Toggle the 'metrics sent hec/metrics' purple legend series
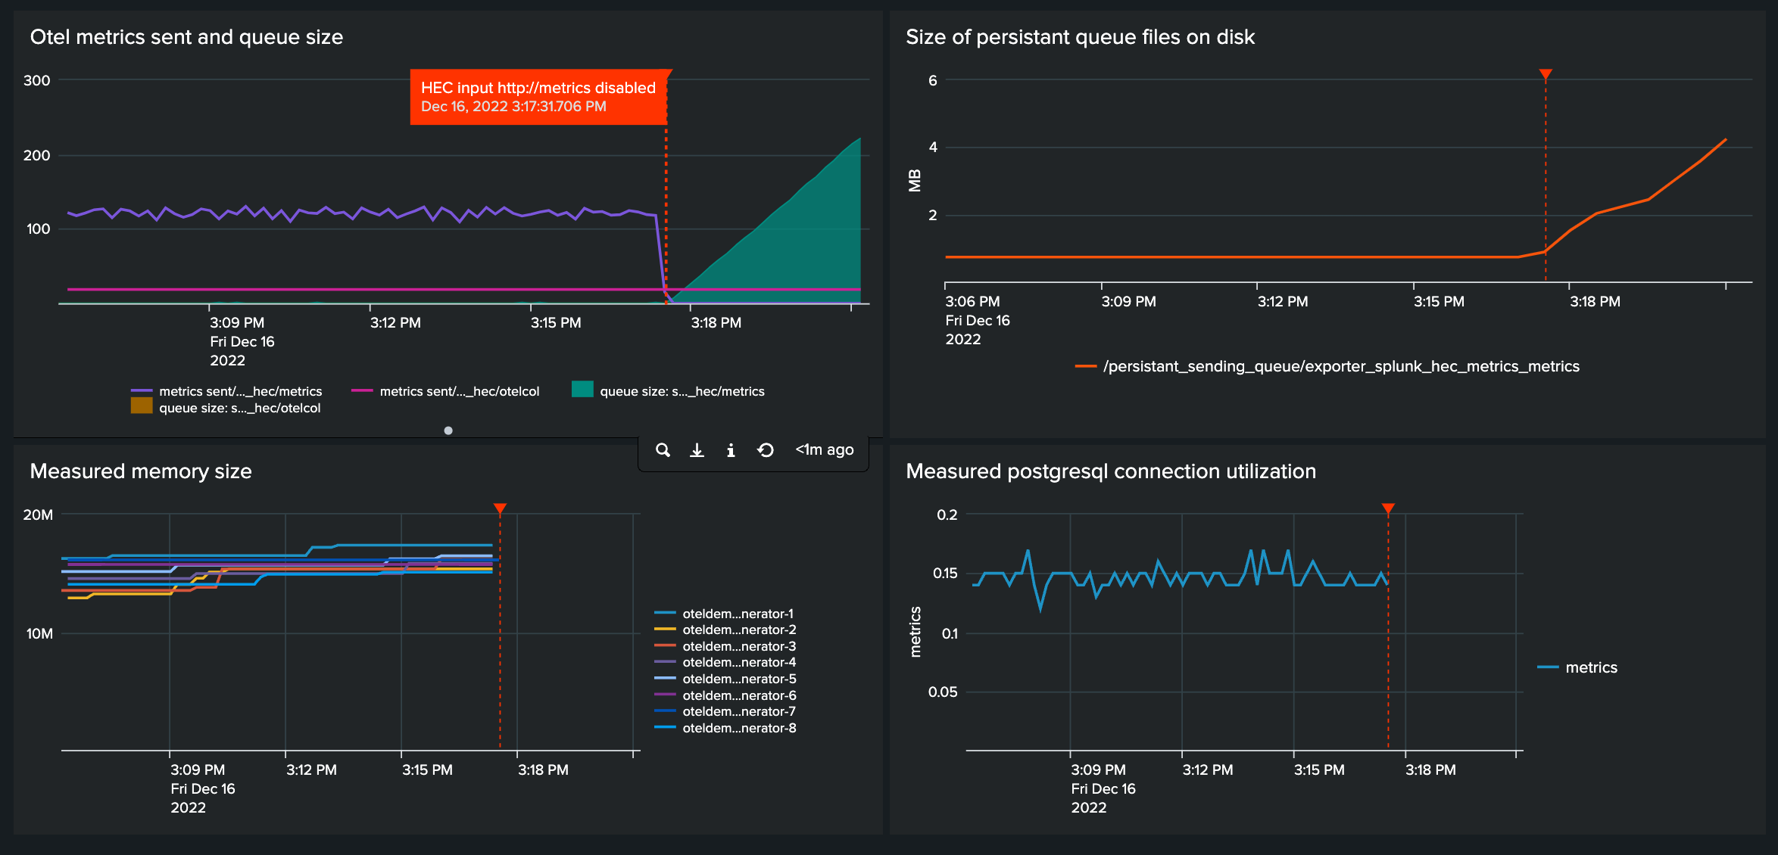The height and width of the screenshot is (855, 1778). tap(240, 391)
